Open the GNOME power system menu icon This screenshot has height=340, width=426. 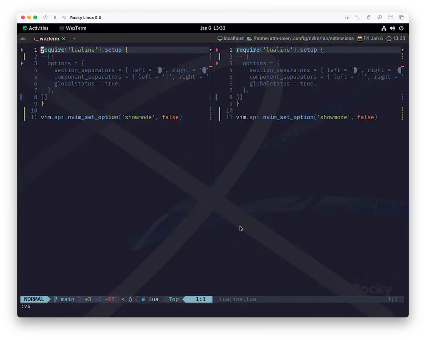point(401,28)
